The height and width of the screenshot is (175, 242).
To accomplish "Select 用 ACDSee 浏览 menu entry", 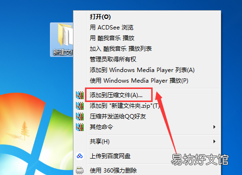I will point(147,28).
